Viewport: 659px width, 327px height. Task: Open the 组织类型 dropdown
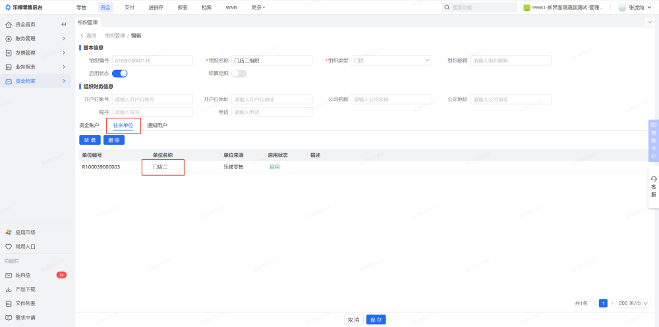click(x=391, y=61)
